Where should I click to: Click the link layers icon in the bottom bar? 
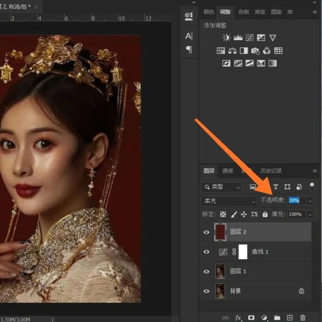pyautogui.click(x=225, y=318)
